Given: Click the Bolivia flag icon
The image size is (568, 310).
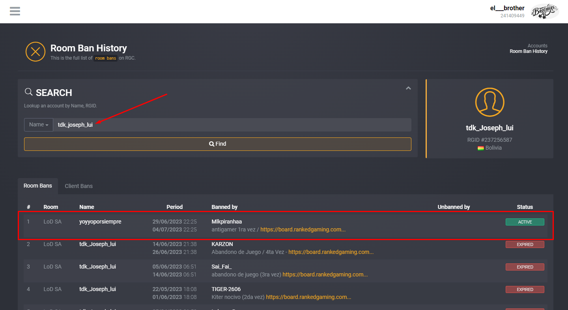Looking at the screenshot, I should click(x=481, y=148).
